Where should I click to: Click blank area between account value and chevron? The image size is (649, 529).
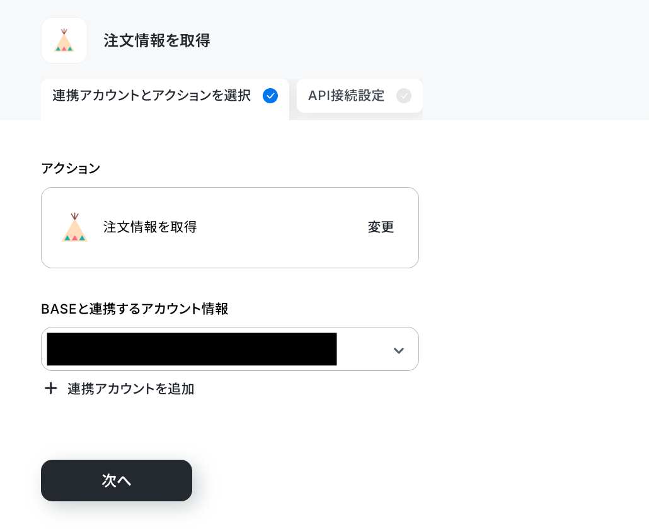click(x=364, y=349)
